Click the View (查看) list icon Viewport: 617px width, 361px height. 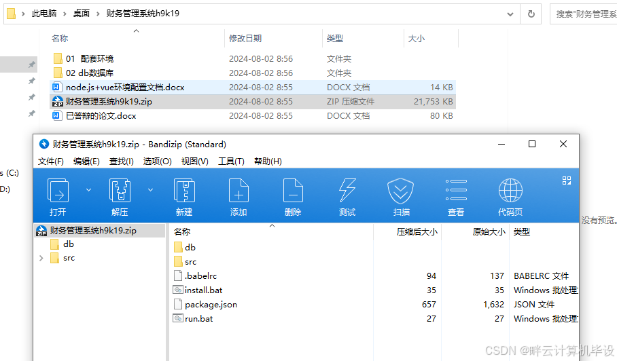[456, 197]
